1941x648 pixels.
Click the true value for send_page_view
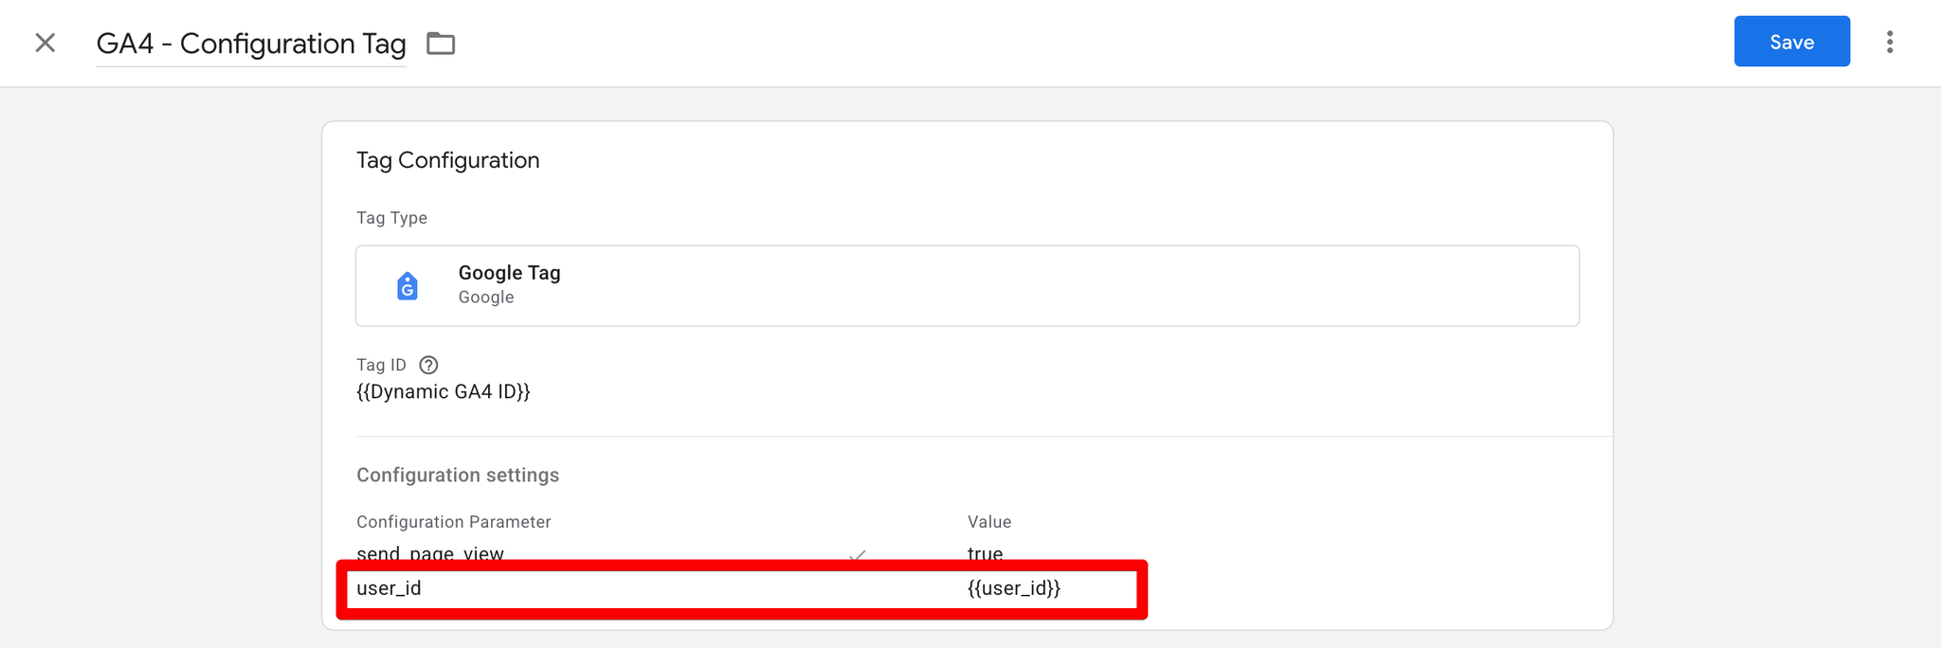[x=985, y=552]
